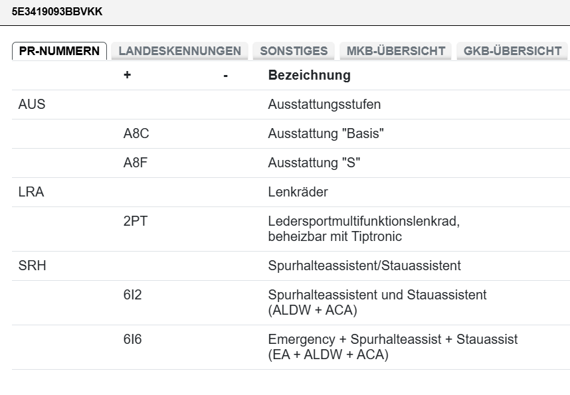Screen dimensions: 570x395
Task: Select PR number 6I6
Action: pos(132,339)
